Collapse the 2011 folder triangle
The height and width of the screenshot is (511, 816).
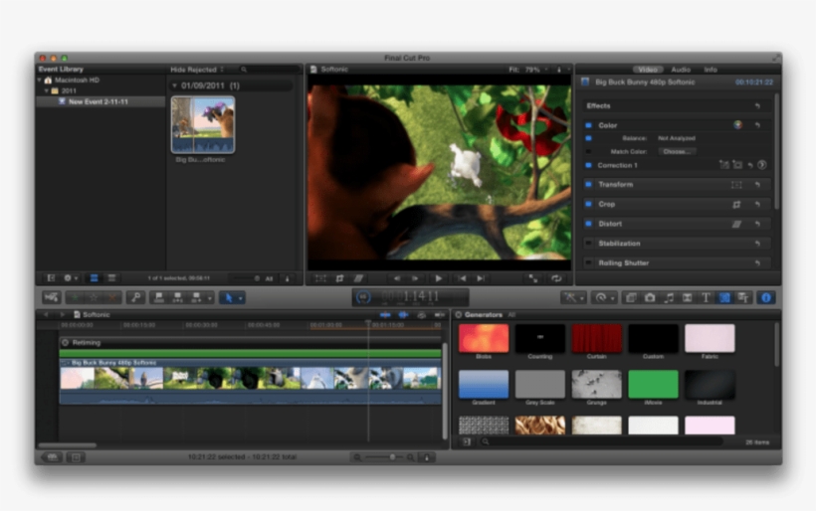[x=47, y=90]
